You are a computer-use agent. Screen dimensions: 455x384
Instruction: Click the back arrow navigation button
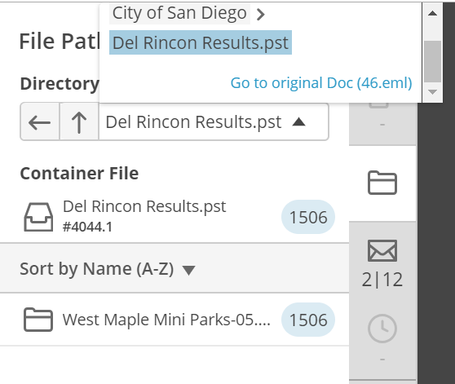pos(40,121)
